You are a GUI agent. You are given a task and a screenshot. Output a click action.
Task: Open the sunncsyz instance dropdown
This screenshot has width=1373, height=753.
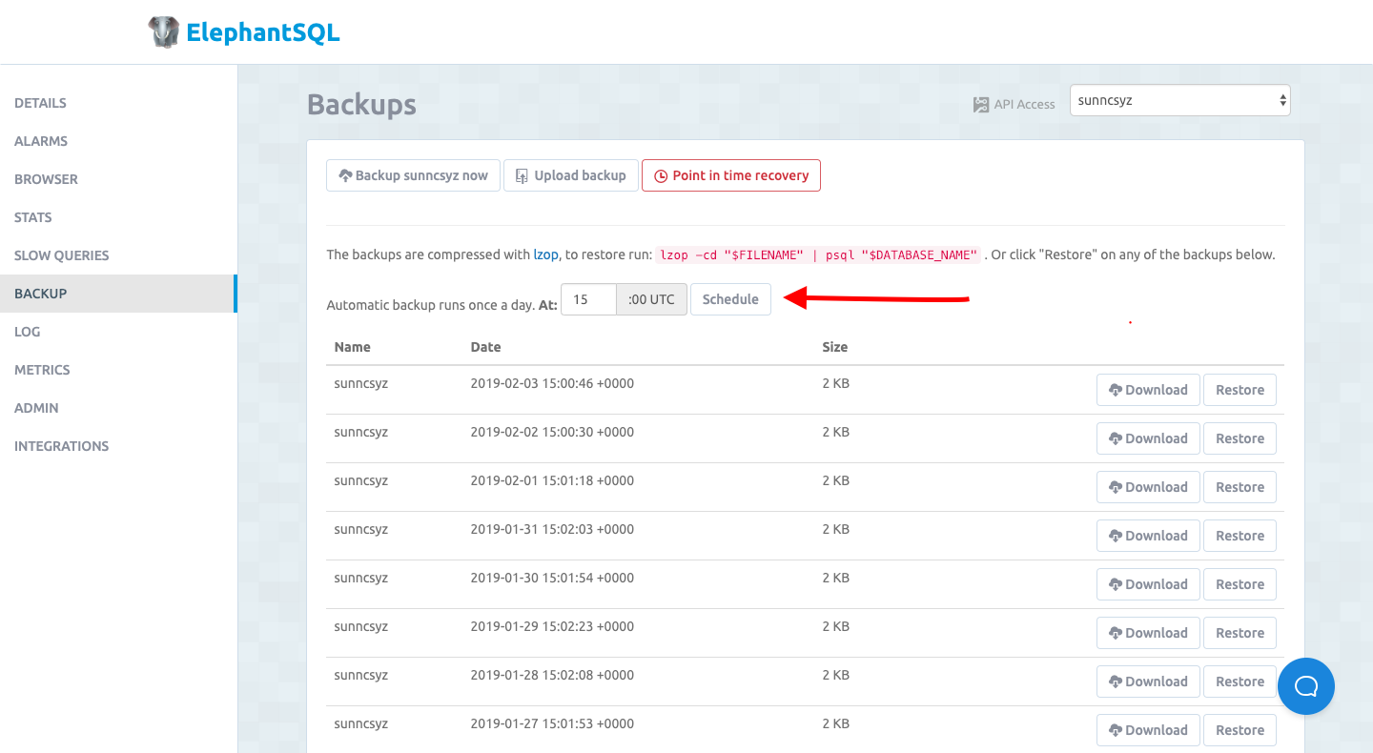coord(1179,100)
